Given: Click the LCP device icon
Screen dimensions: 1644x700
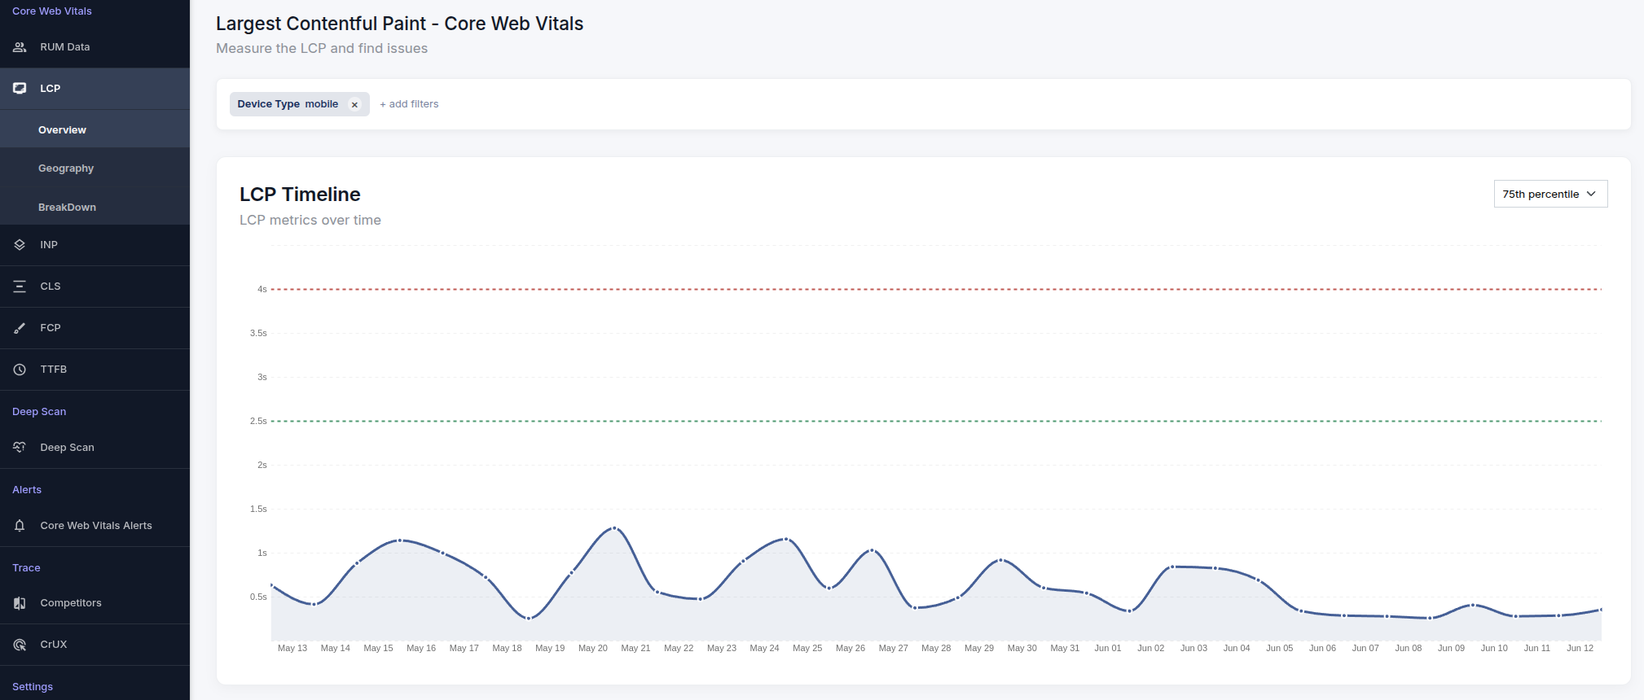Looking at the screenshot, I should [20, 88].
